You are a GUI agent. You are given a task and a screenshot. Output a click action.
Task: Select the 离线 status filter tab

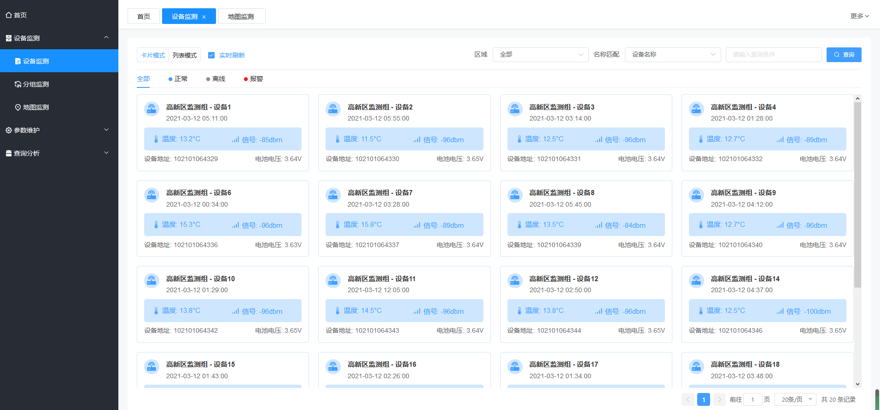point(216,79)
